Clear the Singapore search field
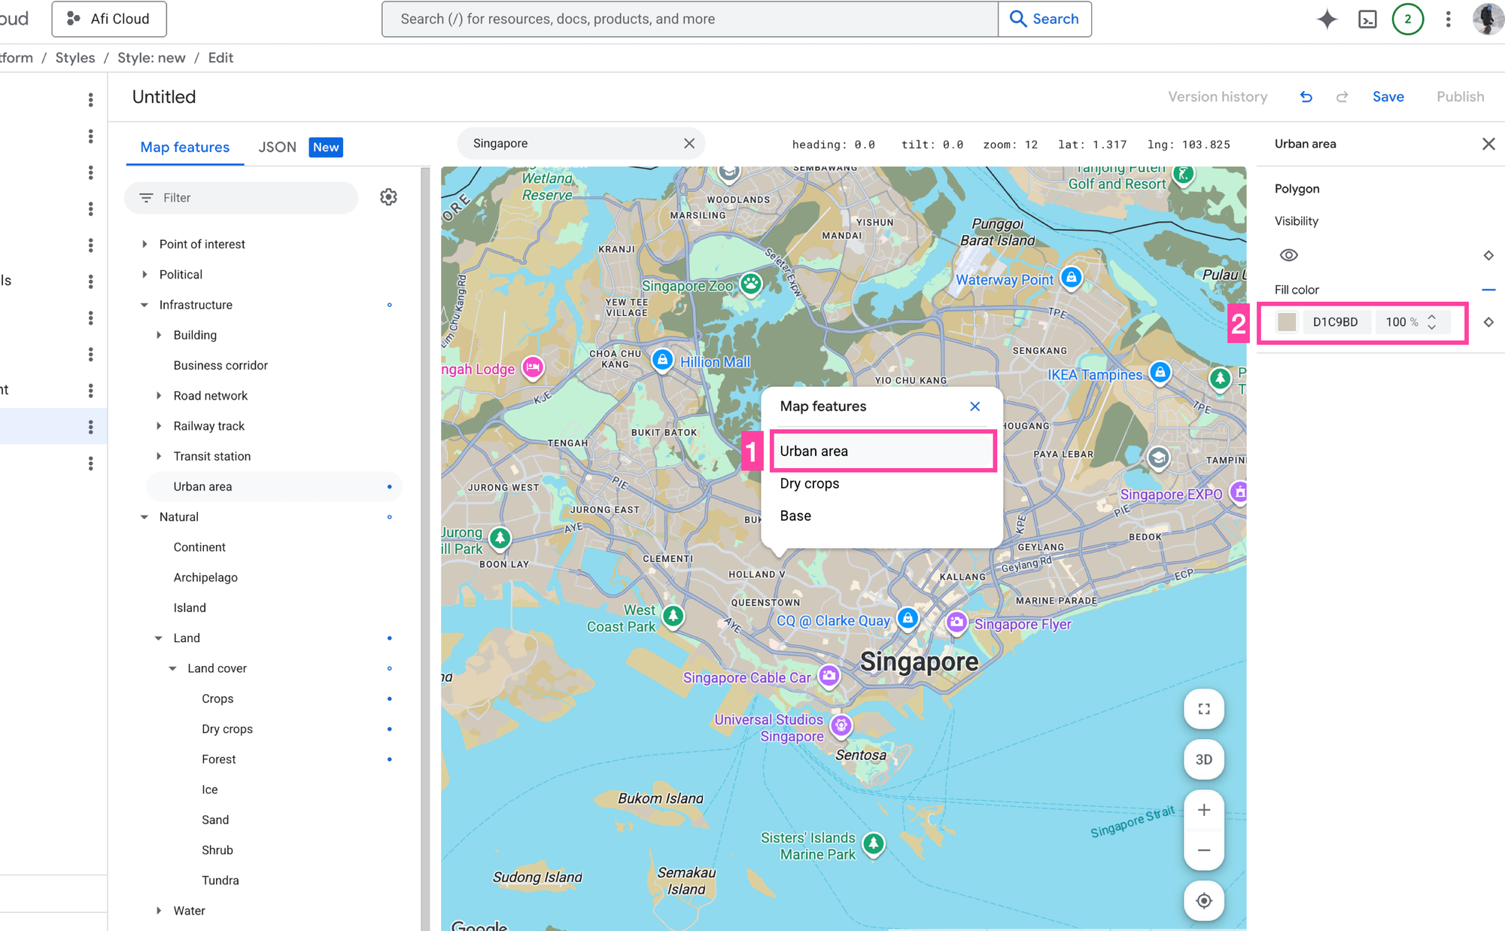Screen dimensions: 1505x931 tap(689, 143)
